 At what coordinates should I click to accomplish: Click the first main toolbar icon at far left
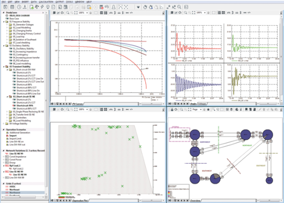5,7
